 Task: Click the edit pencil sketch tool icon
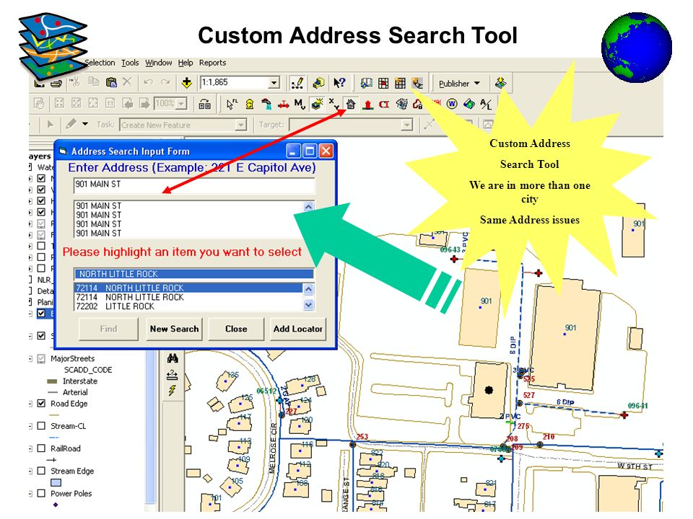tap(71, 124)
